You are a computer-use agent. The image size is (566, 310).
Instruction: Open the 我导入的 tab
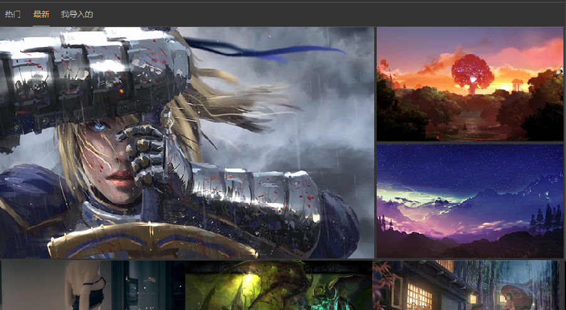77,14
